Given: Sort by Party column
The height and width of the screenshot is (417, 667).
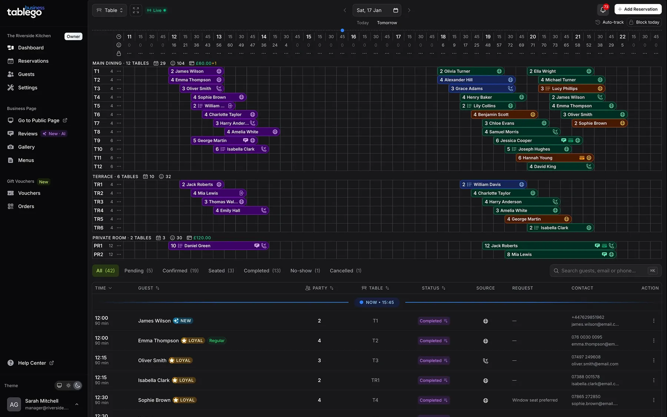Looking at the screenshot, I should [x=319, y=288].
